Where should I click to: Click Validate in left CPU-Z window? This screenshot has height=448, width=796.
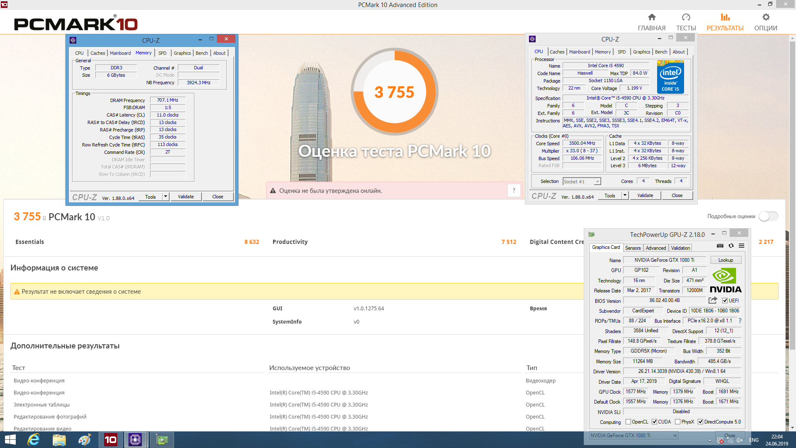pos(186,197)
